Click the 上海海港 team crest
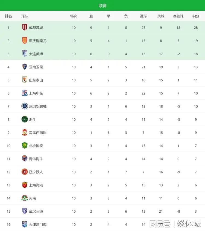 25,185
